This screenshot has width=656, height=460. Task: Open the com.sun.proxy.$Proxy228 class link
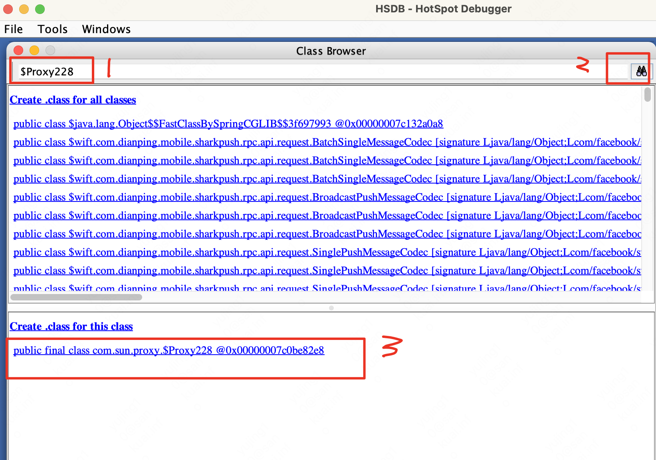169,350
